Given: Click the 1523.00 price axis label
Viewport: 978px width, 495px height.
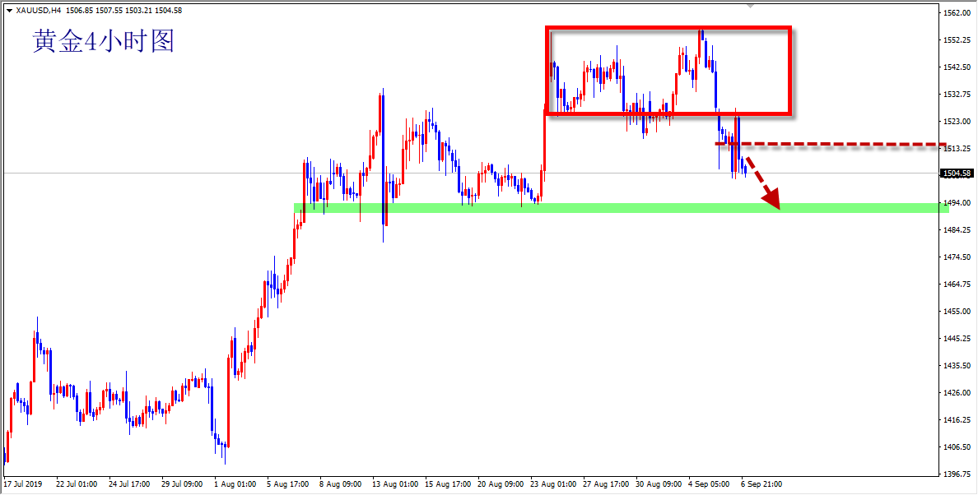Looking at the screenshot, I should pyautogui.click(x=956, y=122).
